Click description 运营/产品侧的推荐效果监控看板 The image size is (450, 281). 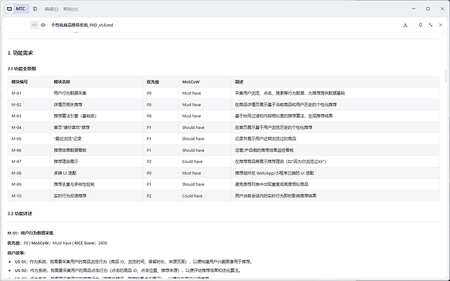pyautogui.click(x=264, y=150)
